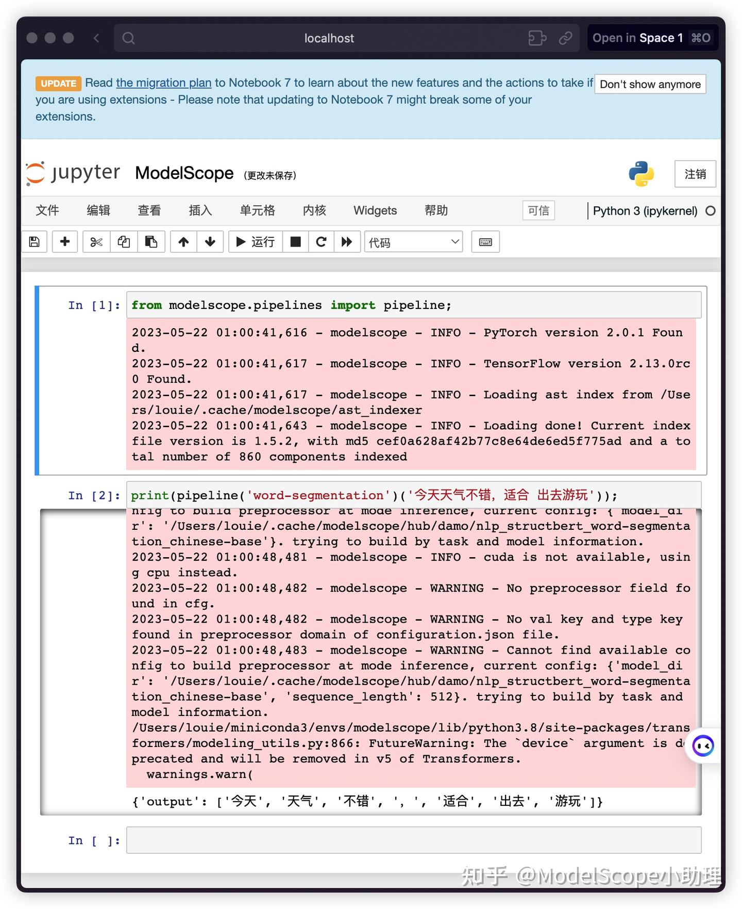Screen dimensions: 742x909
Task: Focus the empty In [ ] code cell
Action: pyautogui.click(x=414, y=840)
